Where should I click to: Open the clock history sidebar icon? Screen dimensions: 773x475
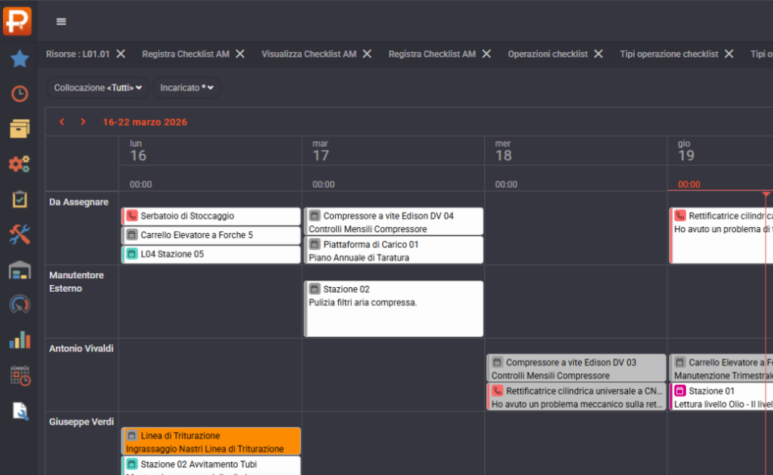(x=20, y=93)
